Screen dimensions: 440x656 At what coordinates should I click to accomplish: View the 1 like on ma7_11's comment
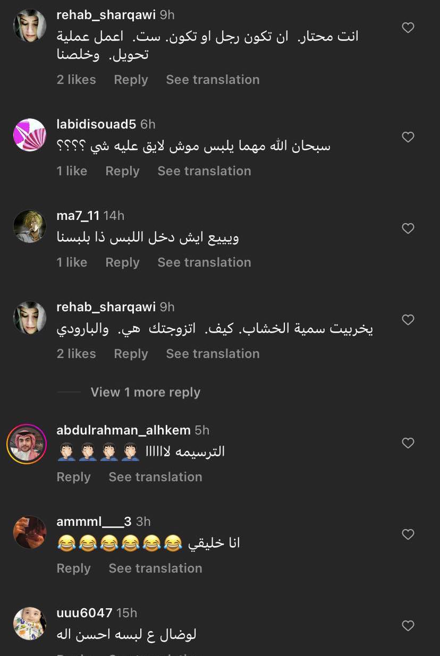72,262
